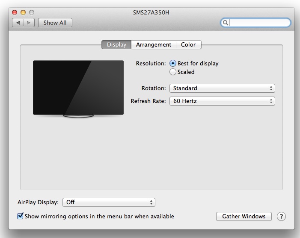
Task: Open help with the question mark button
Action: [x=281, y=217]
